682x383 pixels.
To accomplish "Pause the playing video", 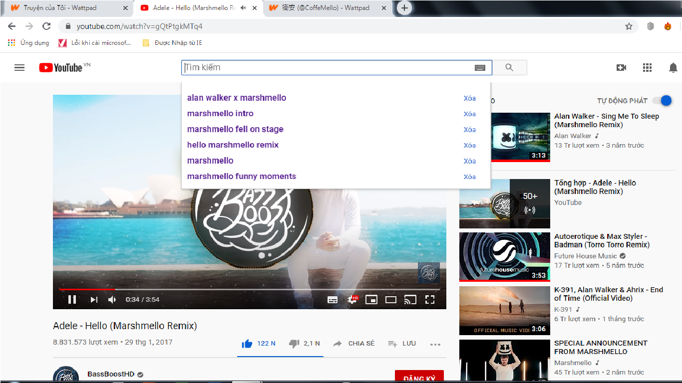I will 72,299.
